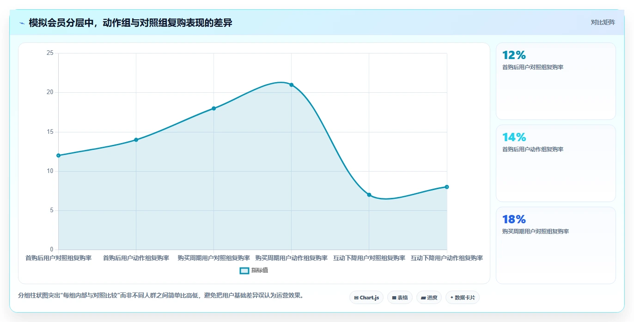This screenshot has width=634, height=322.
Task: Click the 对比矩阵 label in header
Action: pyautogui.click(x=603, y=22)
